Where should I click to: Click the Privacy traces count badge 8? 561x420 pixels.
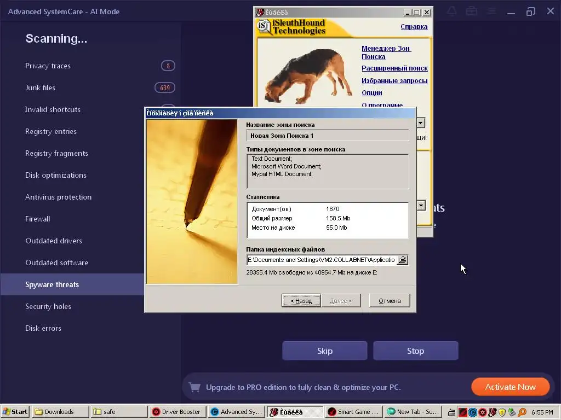(168, 66)
